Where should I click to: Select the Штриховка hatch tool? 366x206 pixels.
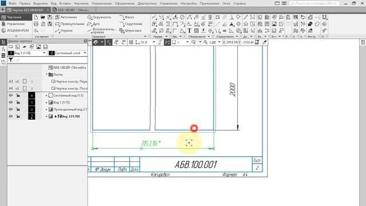tap(130, 30)
